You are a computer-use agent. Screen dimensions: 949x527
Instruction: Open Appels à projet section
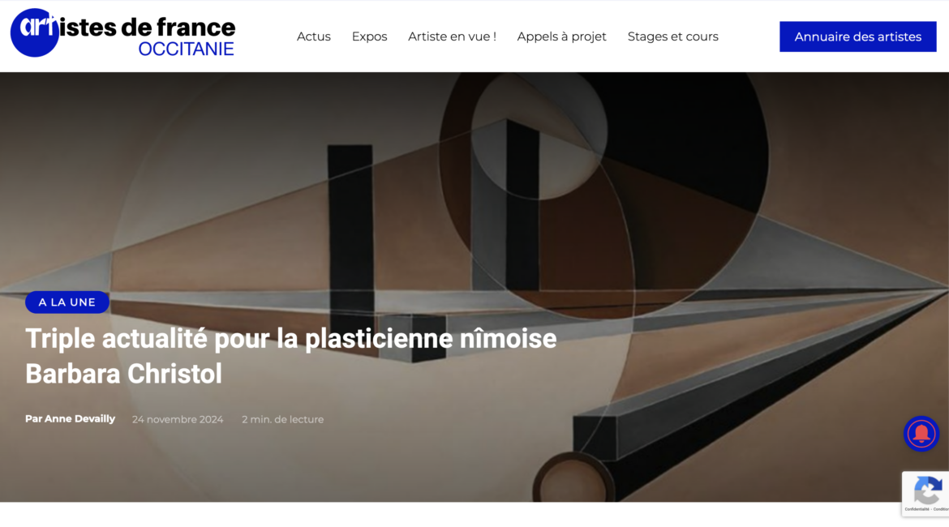[561, 36]
